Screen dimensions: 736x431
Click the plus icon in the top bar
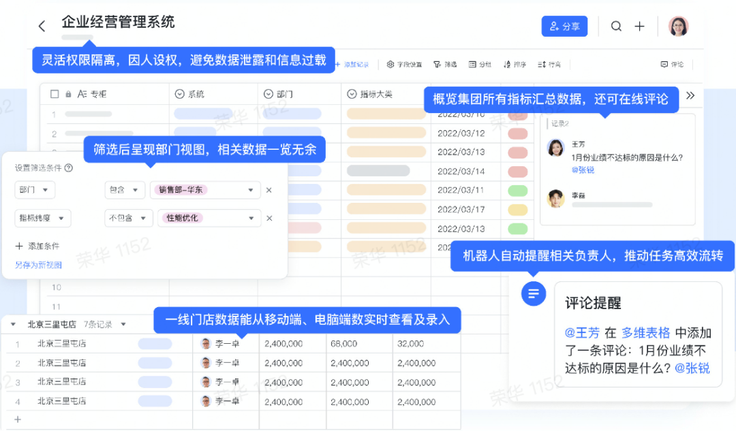click(x=639, y=27)
